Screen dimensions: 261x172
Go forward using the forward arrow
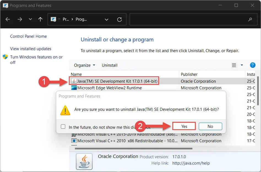click(x=20, y=19)
